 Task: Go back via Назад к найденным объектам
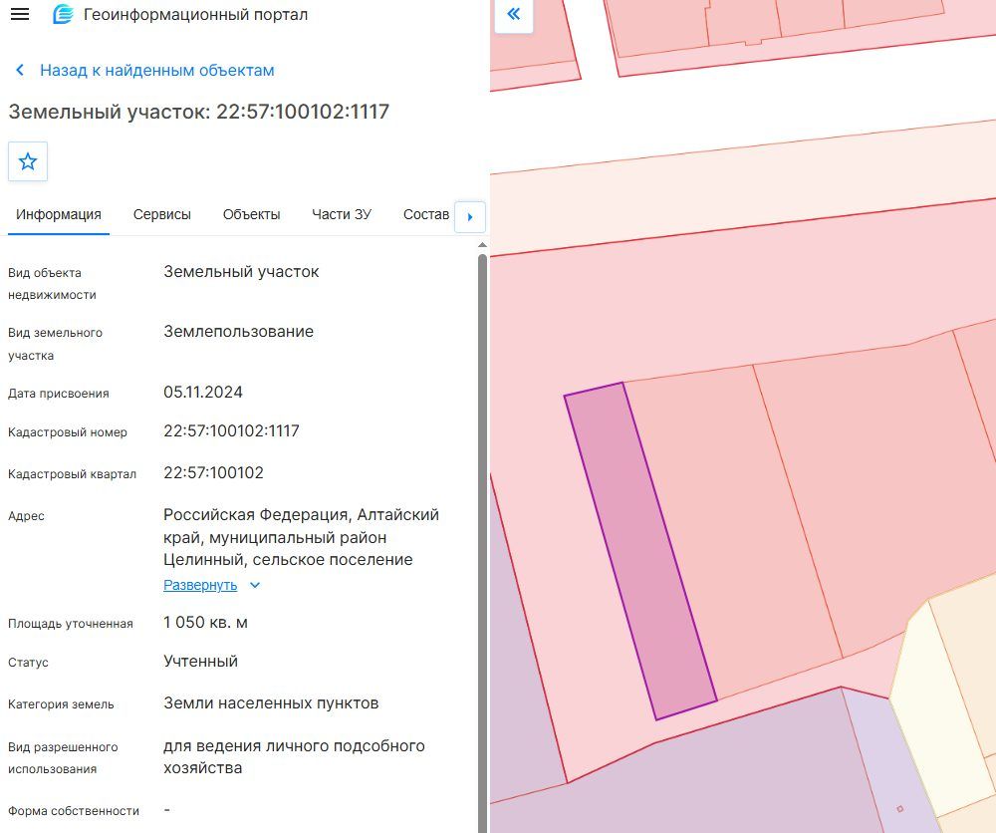click(x=157, y=70)
